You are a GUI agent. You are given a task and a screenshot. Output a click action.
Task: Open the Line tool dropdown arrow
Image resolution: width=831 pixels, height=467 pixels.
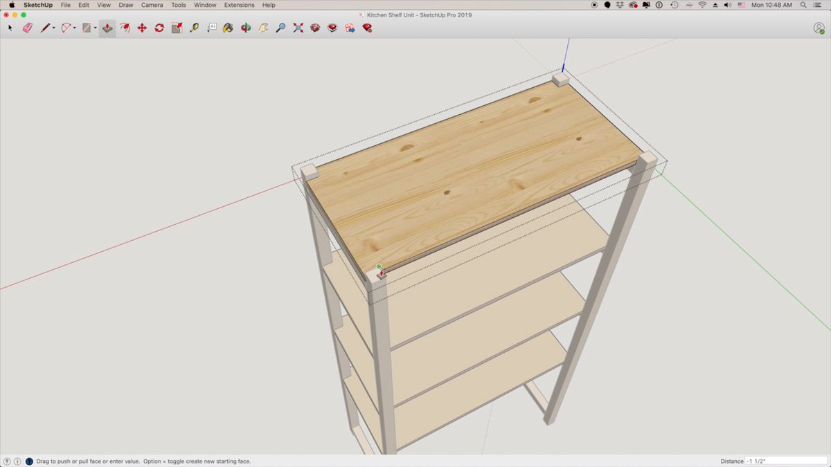pyautogui.click(x=53, y=28)
